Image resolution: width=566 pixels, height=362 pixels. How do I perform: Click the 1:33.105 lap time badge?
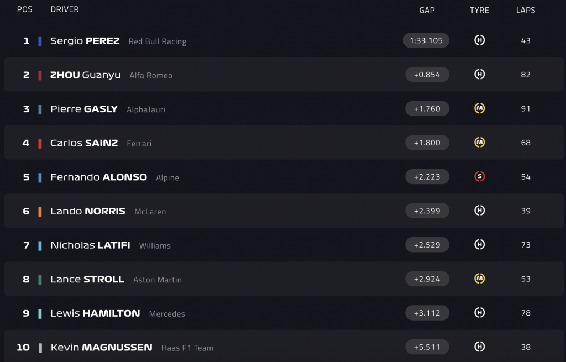pyautogui.click(x=426, y=40)
